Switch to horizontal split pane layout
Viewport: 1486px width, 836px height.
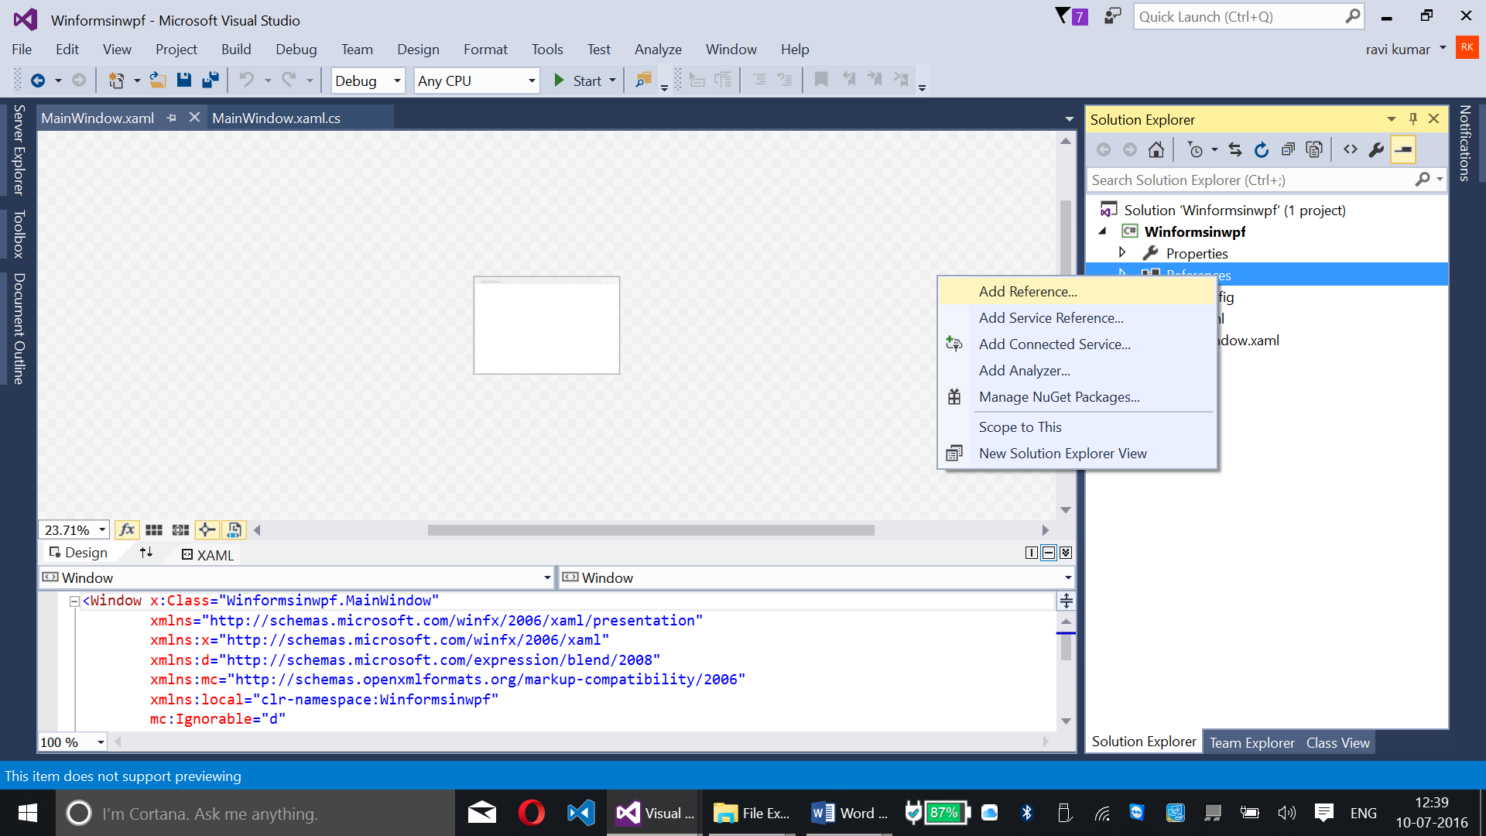1049,553
